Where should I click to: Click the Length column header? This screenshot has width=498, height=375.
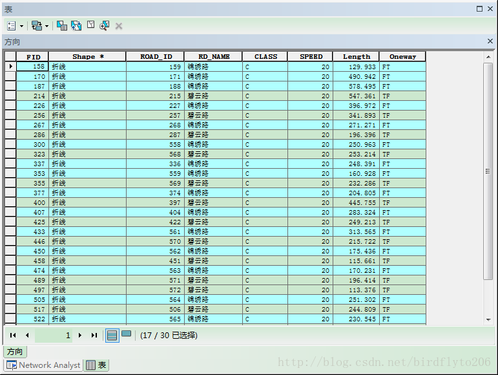356,56
